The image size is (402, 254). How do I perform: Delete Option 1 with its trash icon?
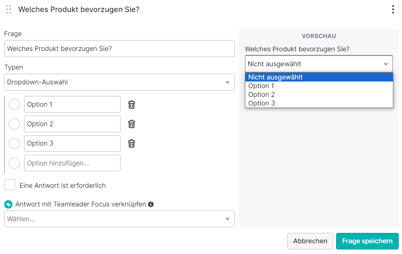pyautogui.click(x=131, y=105)
